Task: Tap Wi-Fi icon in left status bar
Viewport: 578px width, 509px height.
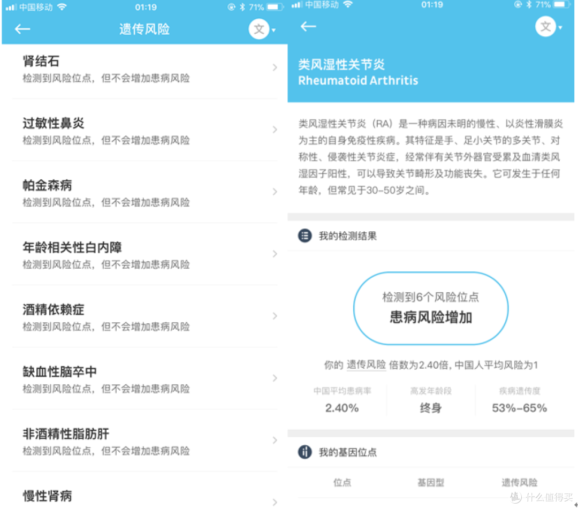Action: pos(62,6)
